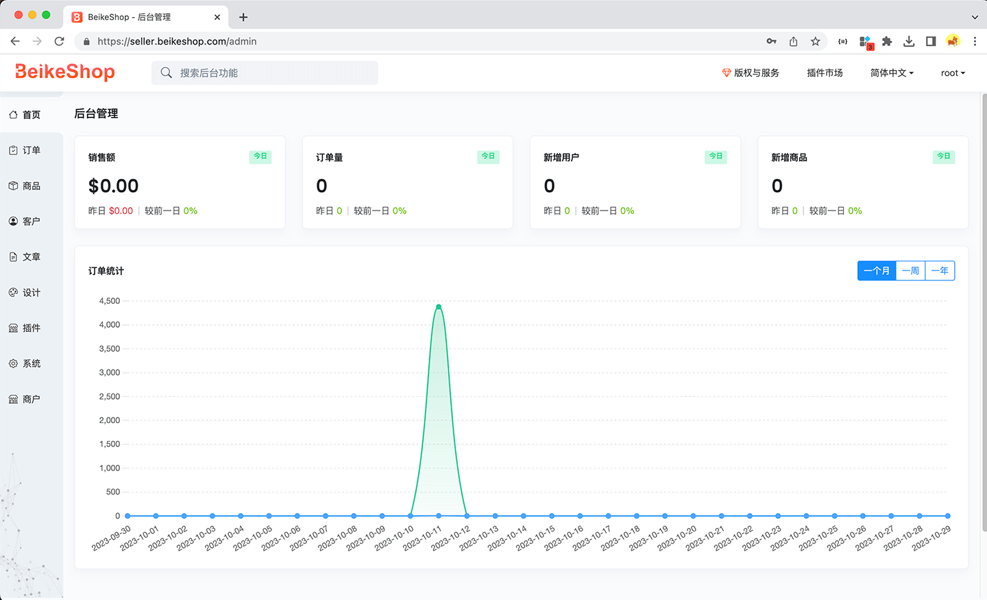The width and height of the screenshot is (987, 600).
Task: Open the 简体中文 language dropdown
Action: tap(892, 73)
